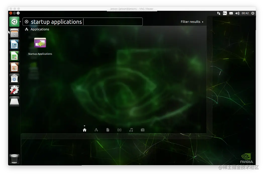
Task: Open the sound volume indicator
Action: (237, 13)
